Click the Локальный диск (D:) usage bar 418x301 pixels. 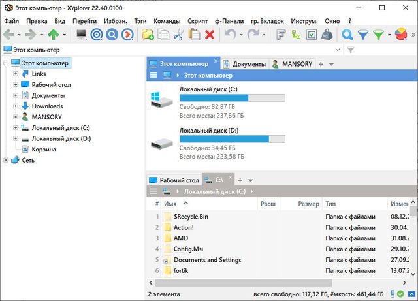tap(233, 138)
